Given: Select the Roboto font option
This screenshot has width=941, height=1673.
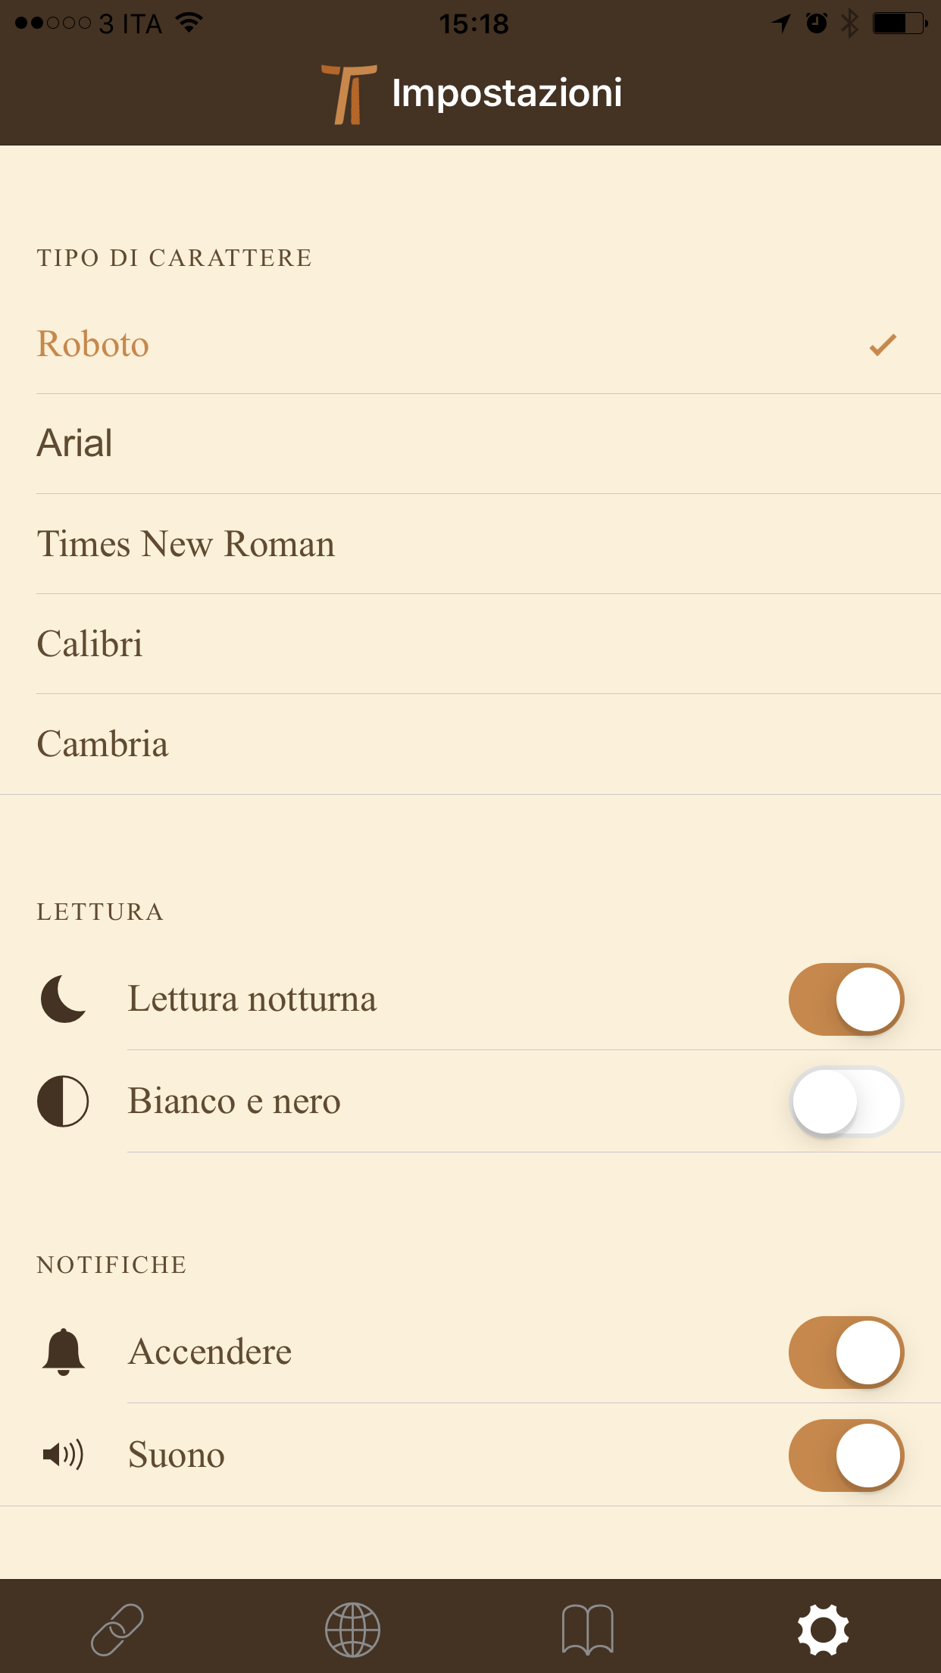Looking at the screenshot, I should (93, 344).
